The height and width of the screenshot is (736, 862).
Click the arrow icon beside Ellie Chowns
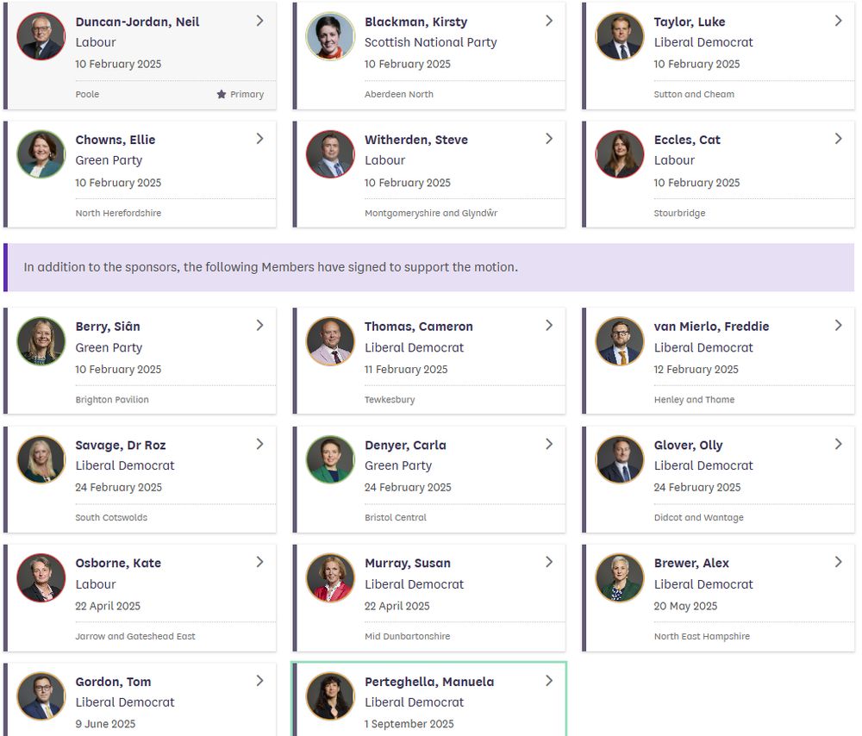click(259, 139)
